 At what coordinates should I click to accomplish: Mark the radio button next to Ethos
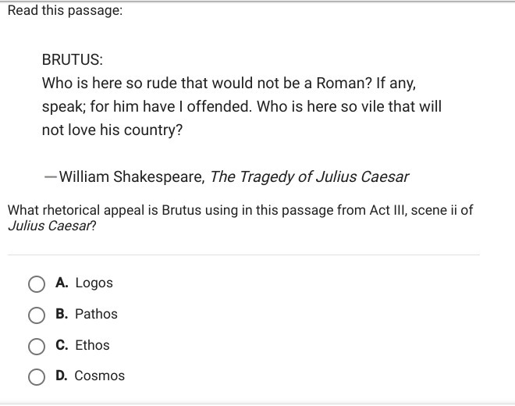coord(37,347)
